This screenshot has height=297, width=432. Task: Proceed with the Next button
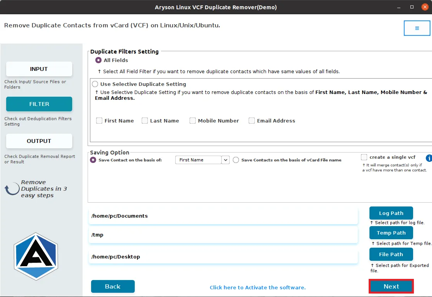coord(391,287)
